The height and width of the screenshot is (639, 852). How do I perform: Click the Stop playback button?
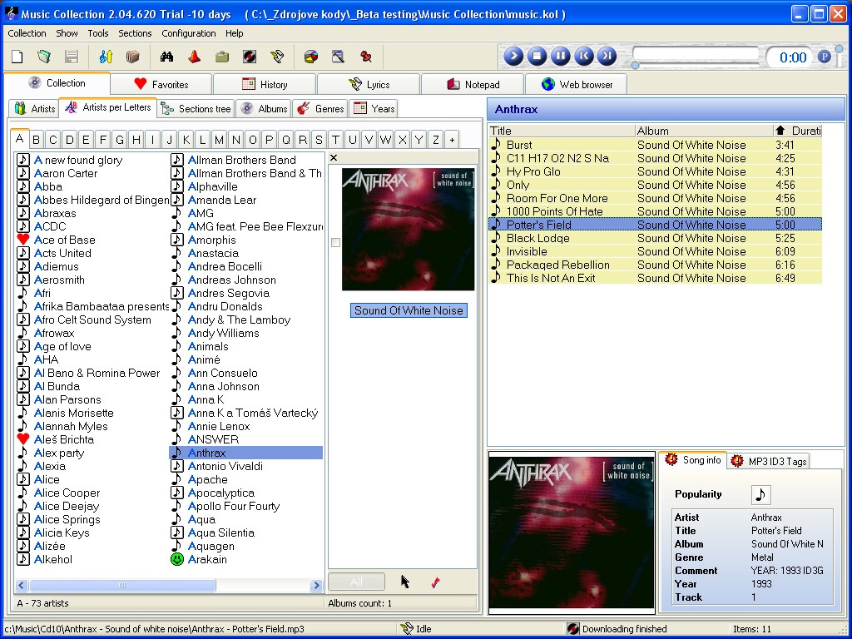pos(537,56)
